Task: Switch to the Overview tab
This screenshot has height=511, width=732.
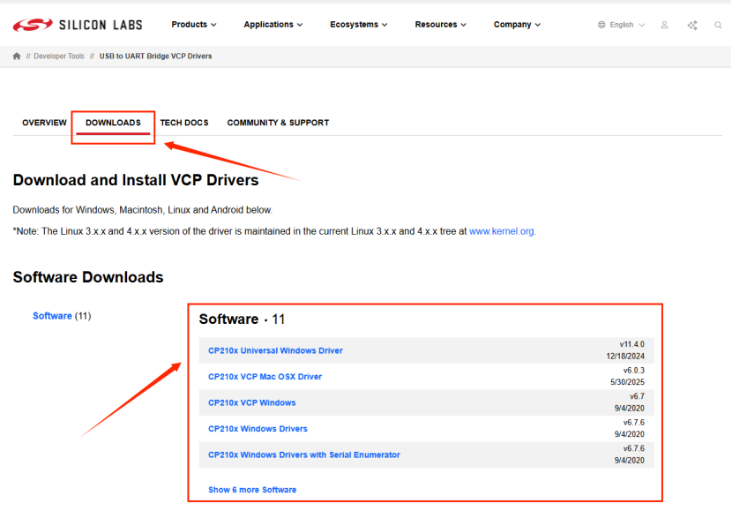Action: [x=44, y=123]
